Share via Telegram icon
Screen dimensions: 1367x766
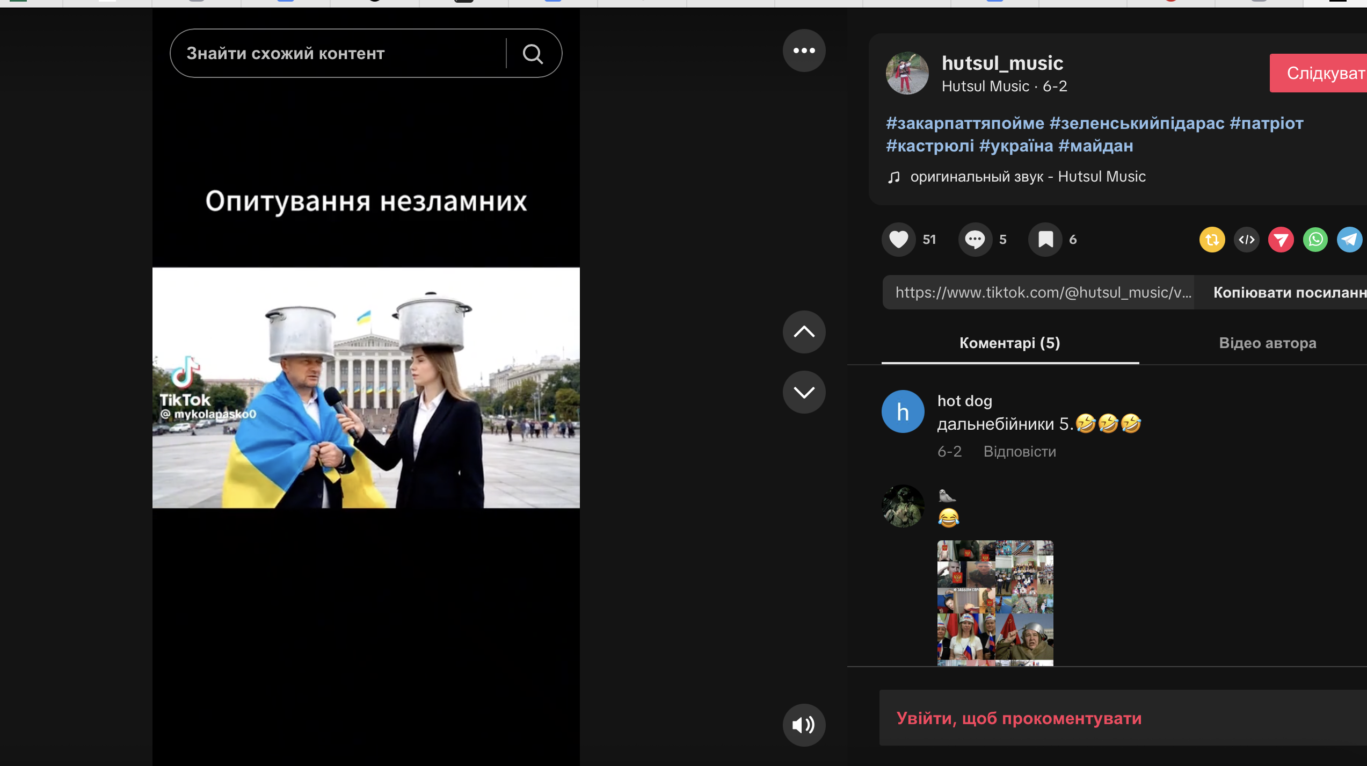click(1349, 240)
